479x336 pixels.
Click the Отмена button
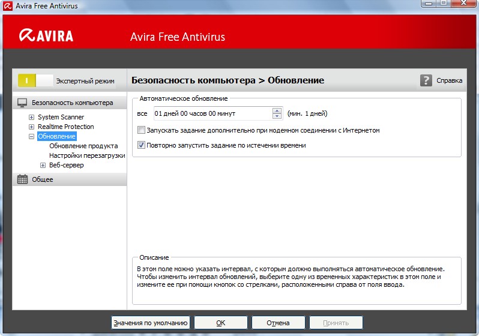[x=278, y=323]
